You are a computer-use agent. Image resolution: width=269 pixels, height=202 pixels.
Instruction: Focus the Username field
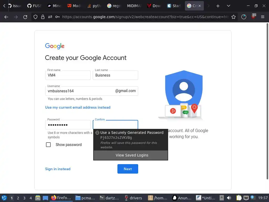coord(92,91)
